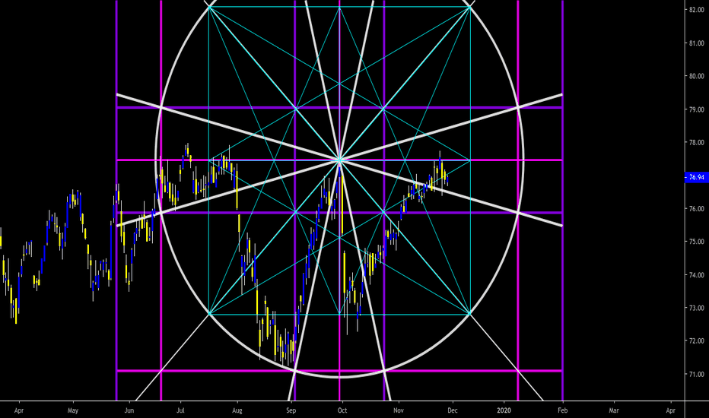Click the Jun label on time axis
Image resolution: width=709 pixels, height=418 pixels.
(129, 410)
